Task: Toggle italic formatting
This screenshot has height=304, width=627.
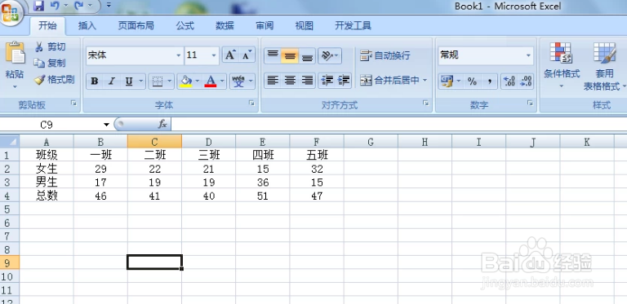Action: 112,82
